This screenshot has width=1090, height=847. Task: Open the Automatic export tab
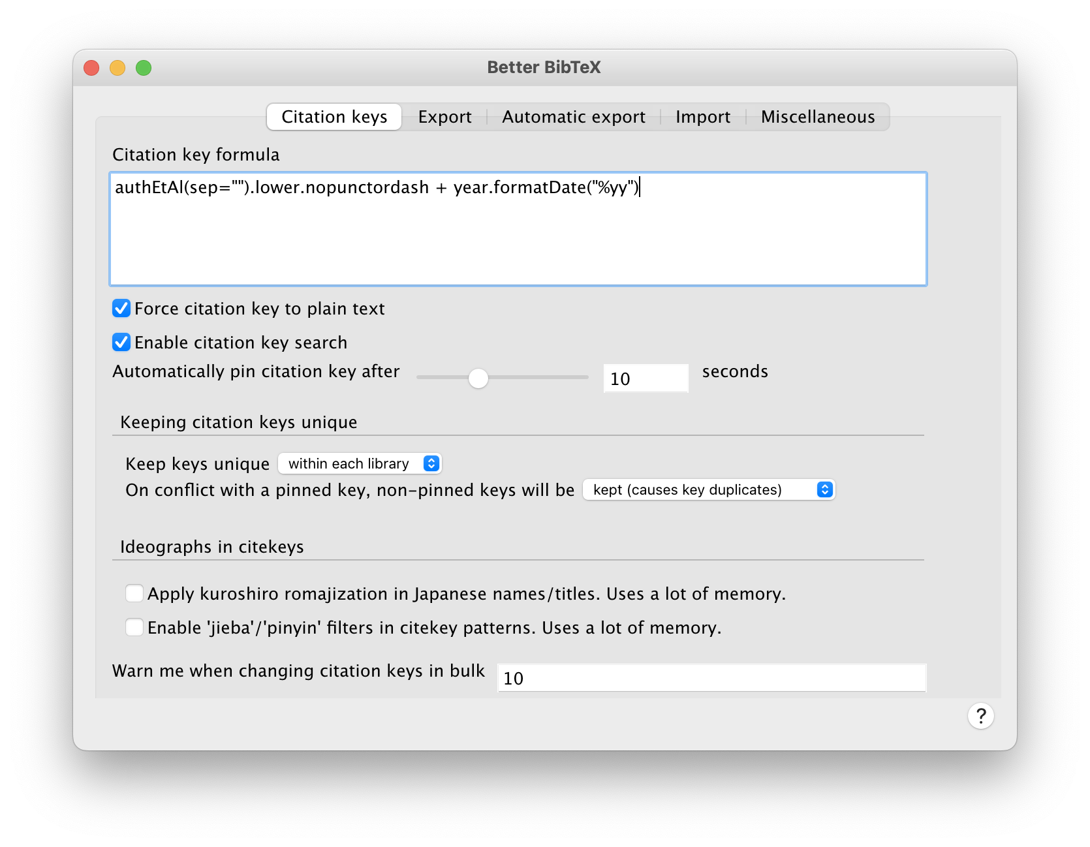[x=574, y=117]
